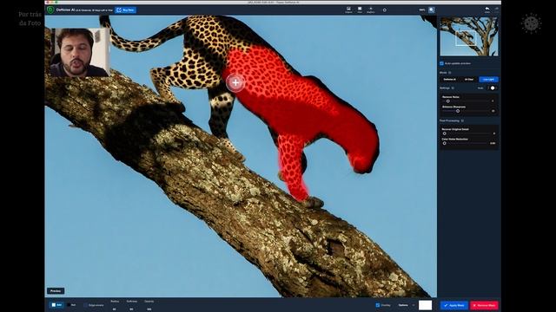556x312 pixels.
Task: Click the circular mask tool icon in top toolbar
Action: point(384,10)
